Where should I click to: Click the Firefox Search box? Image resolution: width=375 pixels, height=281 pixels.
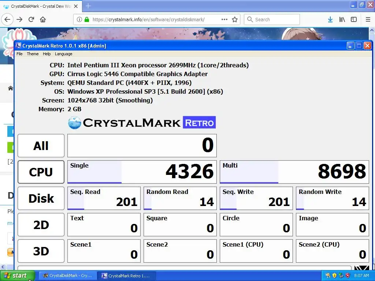coord(272,19)
